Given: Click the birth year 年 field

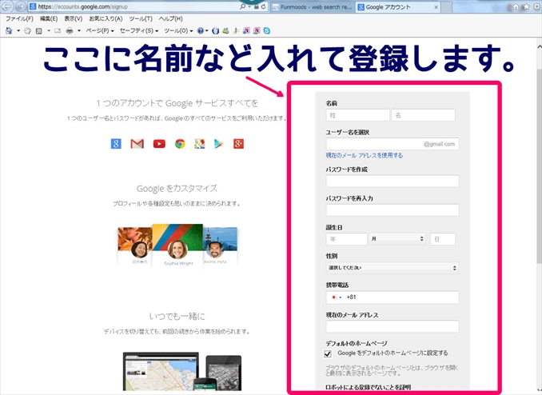Looking at the screenshot, I should coord(346,238).
